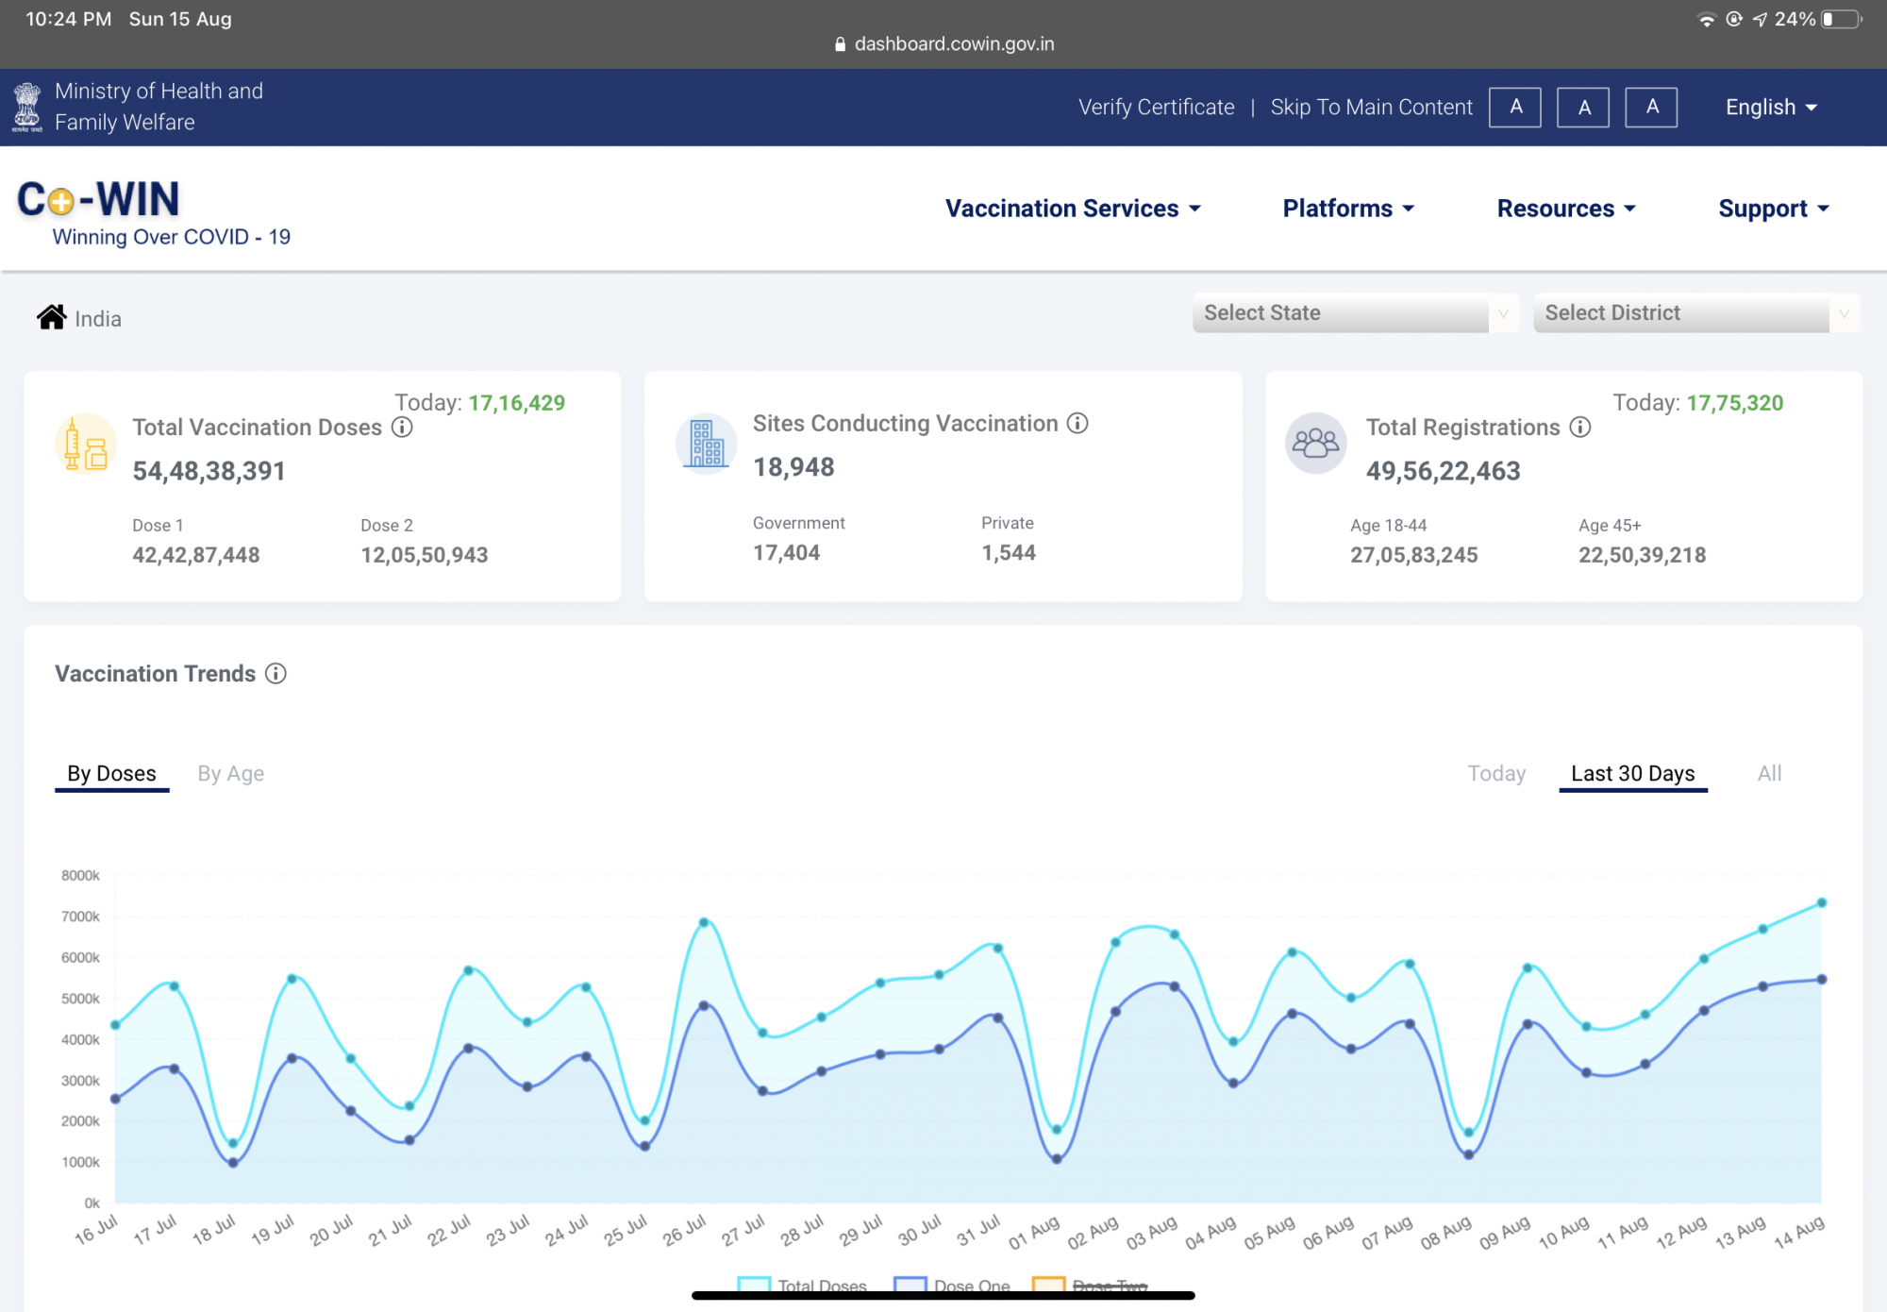
Task: Click the first (smallest) A font size button
Action: tap(1515, 108)
